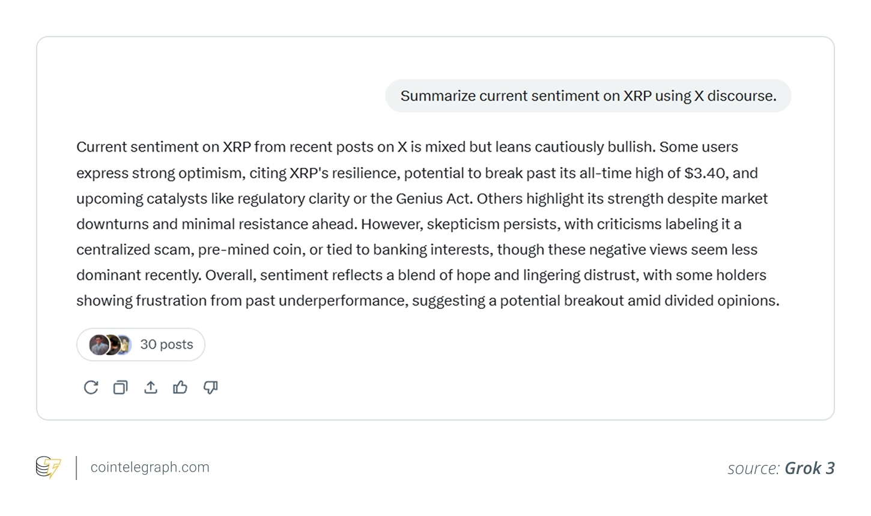Viewport: 871px width, 516px height.
Task: Click the regenerate response icon
Action: (91, 388)
